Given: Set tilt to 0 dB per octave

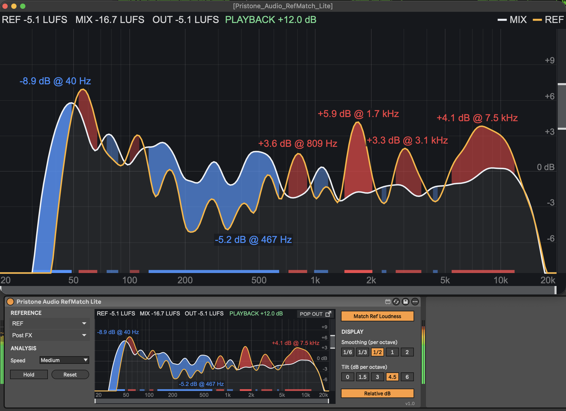Looking at the screenshot, I should point(348,377).
